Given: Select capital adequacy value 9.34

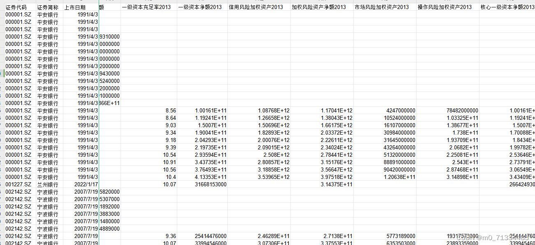Looking at the screenshot, I should [x=149, y=133].
